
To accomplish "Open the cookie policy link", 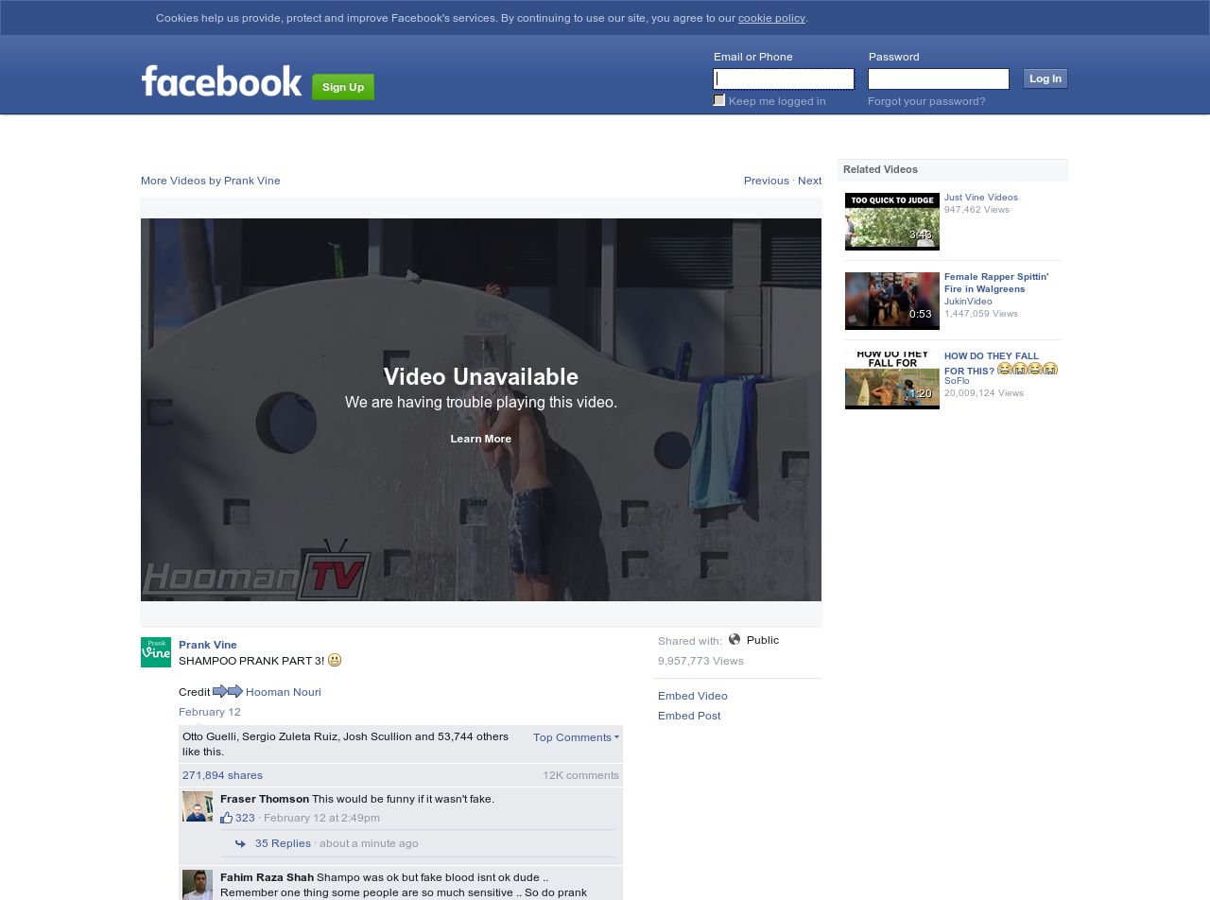I will point(771,18).
